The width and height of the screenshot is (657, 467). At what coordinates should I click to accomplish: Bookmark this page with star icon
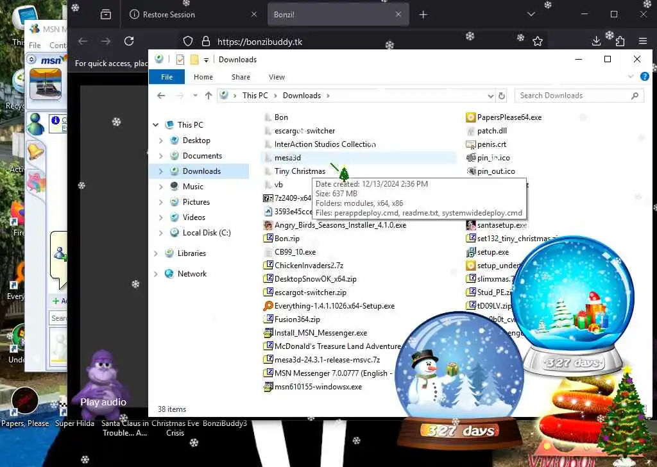coord(538,41)
